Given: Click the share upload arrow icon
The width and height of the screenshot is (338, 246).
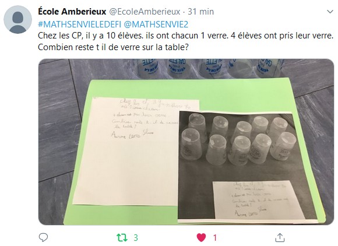Looking at the screenshot, I should pos(280,237).
